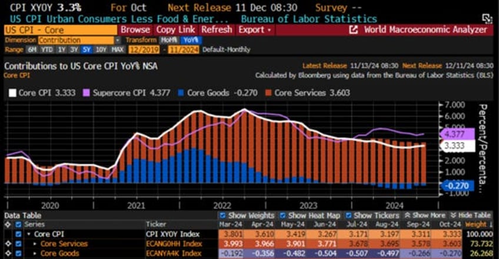Click the orange Core Services legend swatch

click(x=268, y=93)
